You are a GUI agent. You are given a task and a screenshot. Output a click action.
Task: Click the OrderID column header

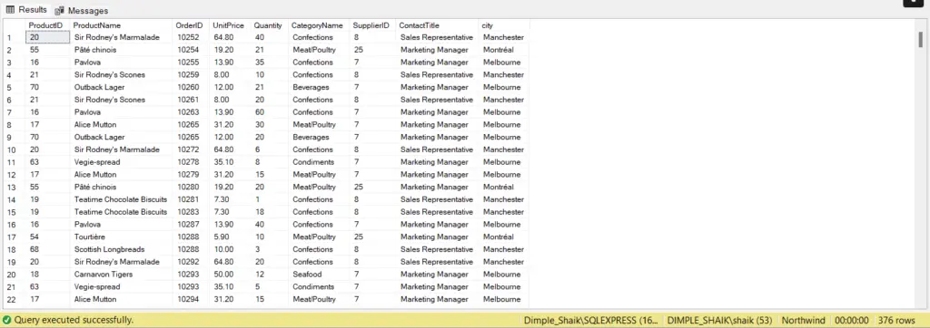tap(191, 25)
